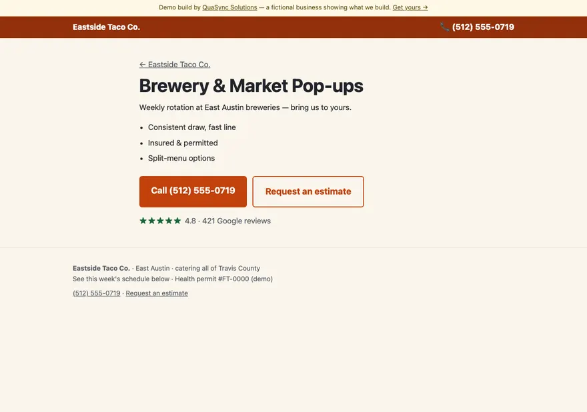Open the QuaSync Solutions link in banner
This screenshot has width=587, height=412.
tap(229, 7)
